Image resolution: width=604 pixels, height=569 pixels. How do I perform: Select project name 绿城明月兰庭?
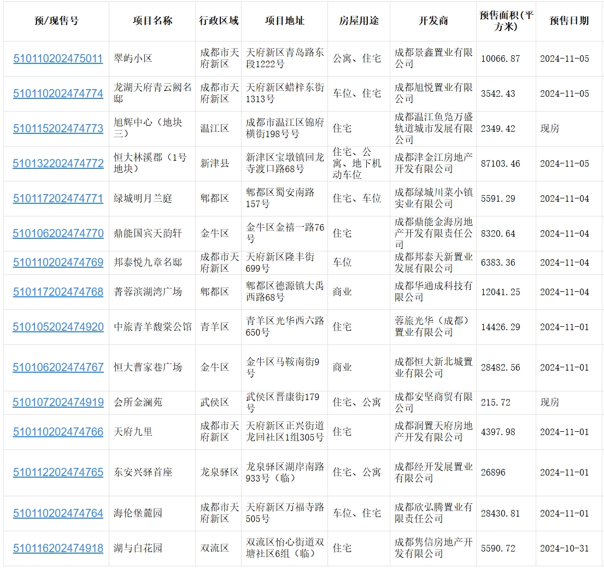(143, 198)
